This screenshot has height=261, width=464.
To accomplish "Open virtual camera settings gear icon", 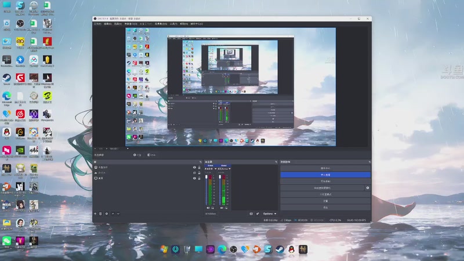I will pos(367,188).
